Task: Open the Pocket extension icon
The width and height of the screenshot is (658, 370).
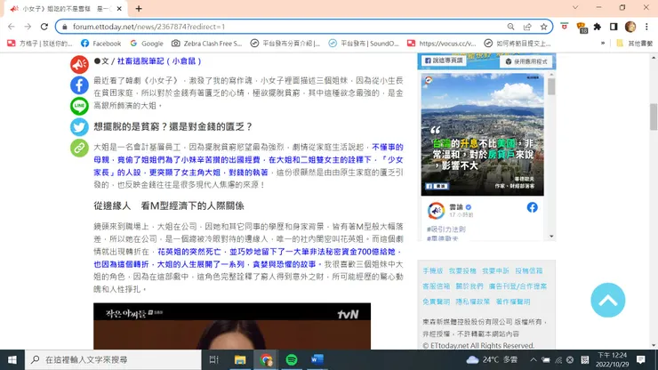Action: (x=565, y=27)
